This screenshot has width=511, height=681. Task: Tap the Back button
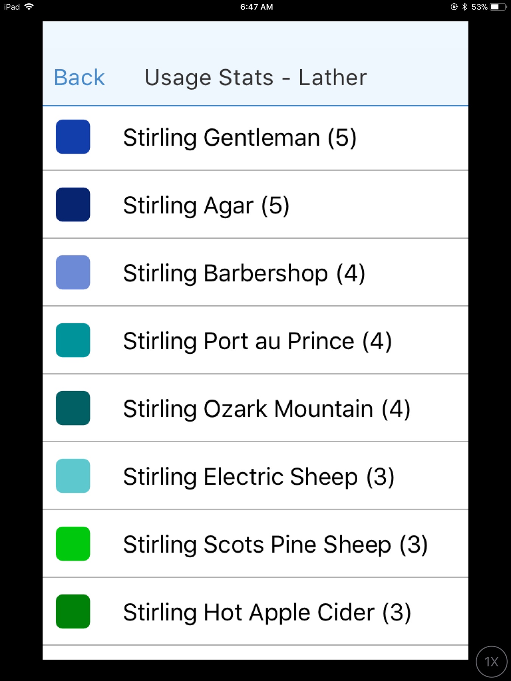[79, 78]
